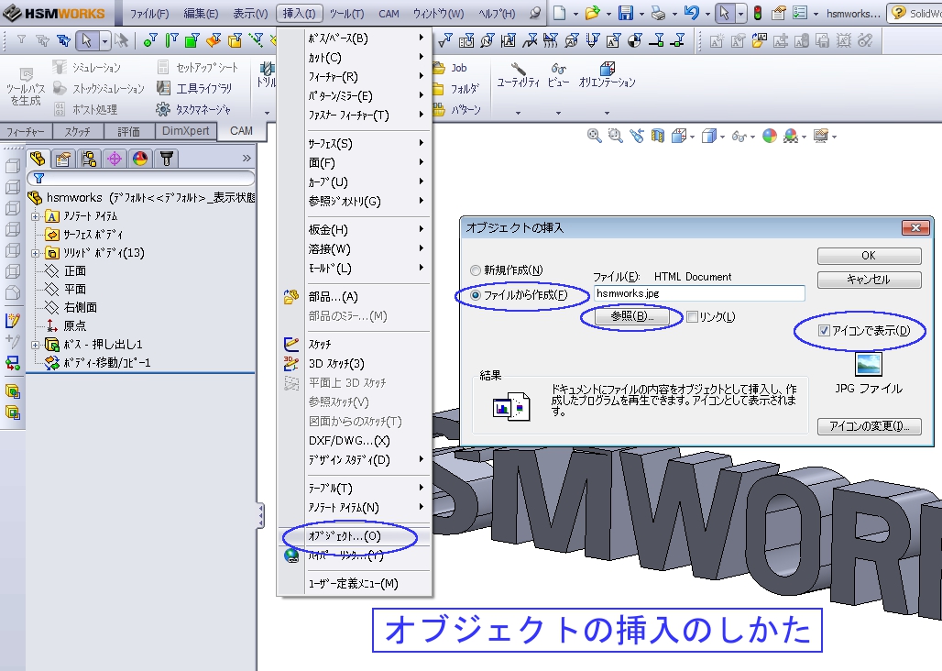Image resolution: width=942 pixels, height=671 pixels.
Task: Open the 工具ライブラリ tool library
Action: (193, 88)
